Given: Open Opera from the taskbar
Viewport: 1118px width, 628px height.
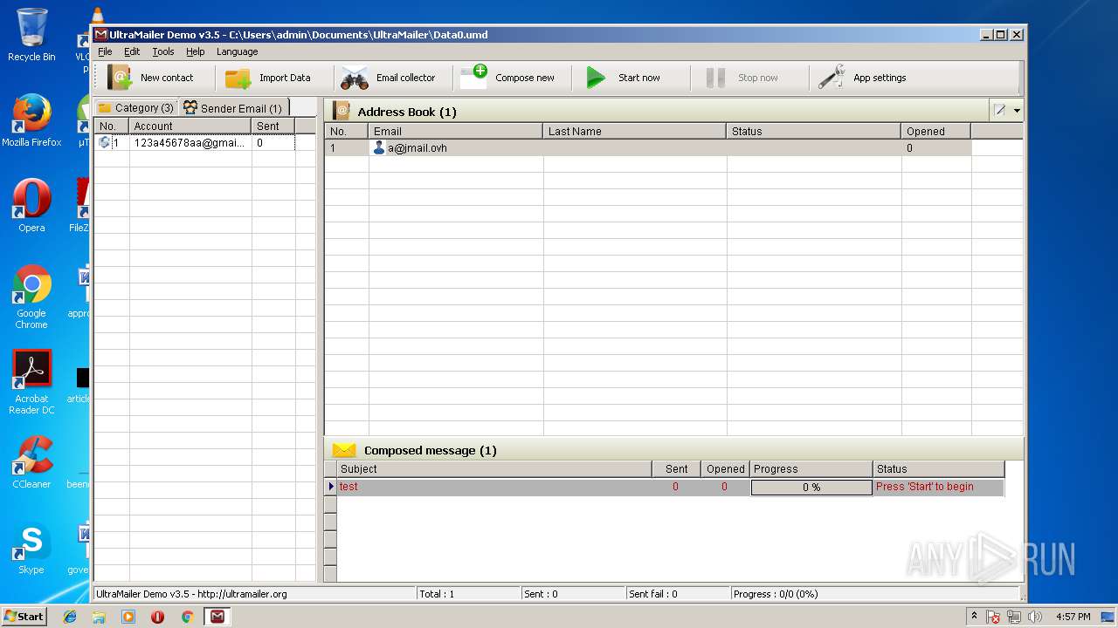Looking at the screenshot, I should click(157, 617).
